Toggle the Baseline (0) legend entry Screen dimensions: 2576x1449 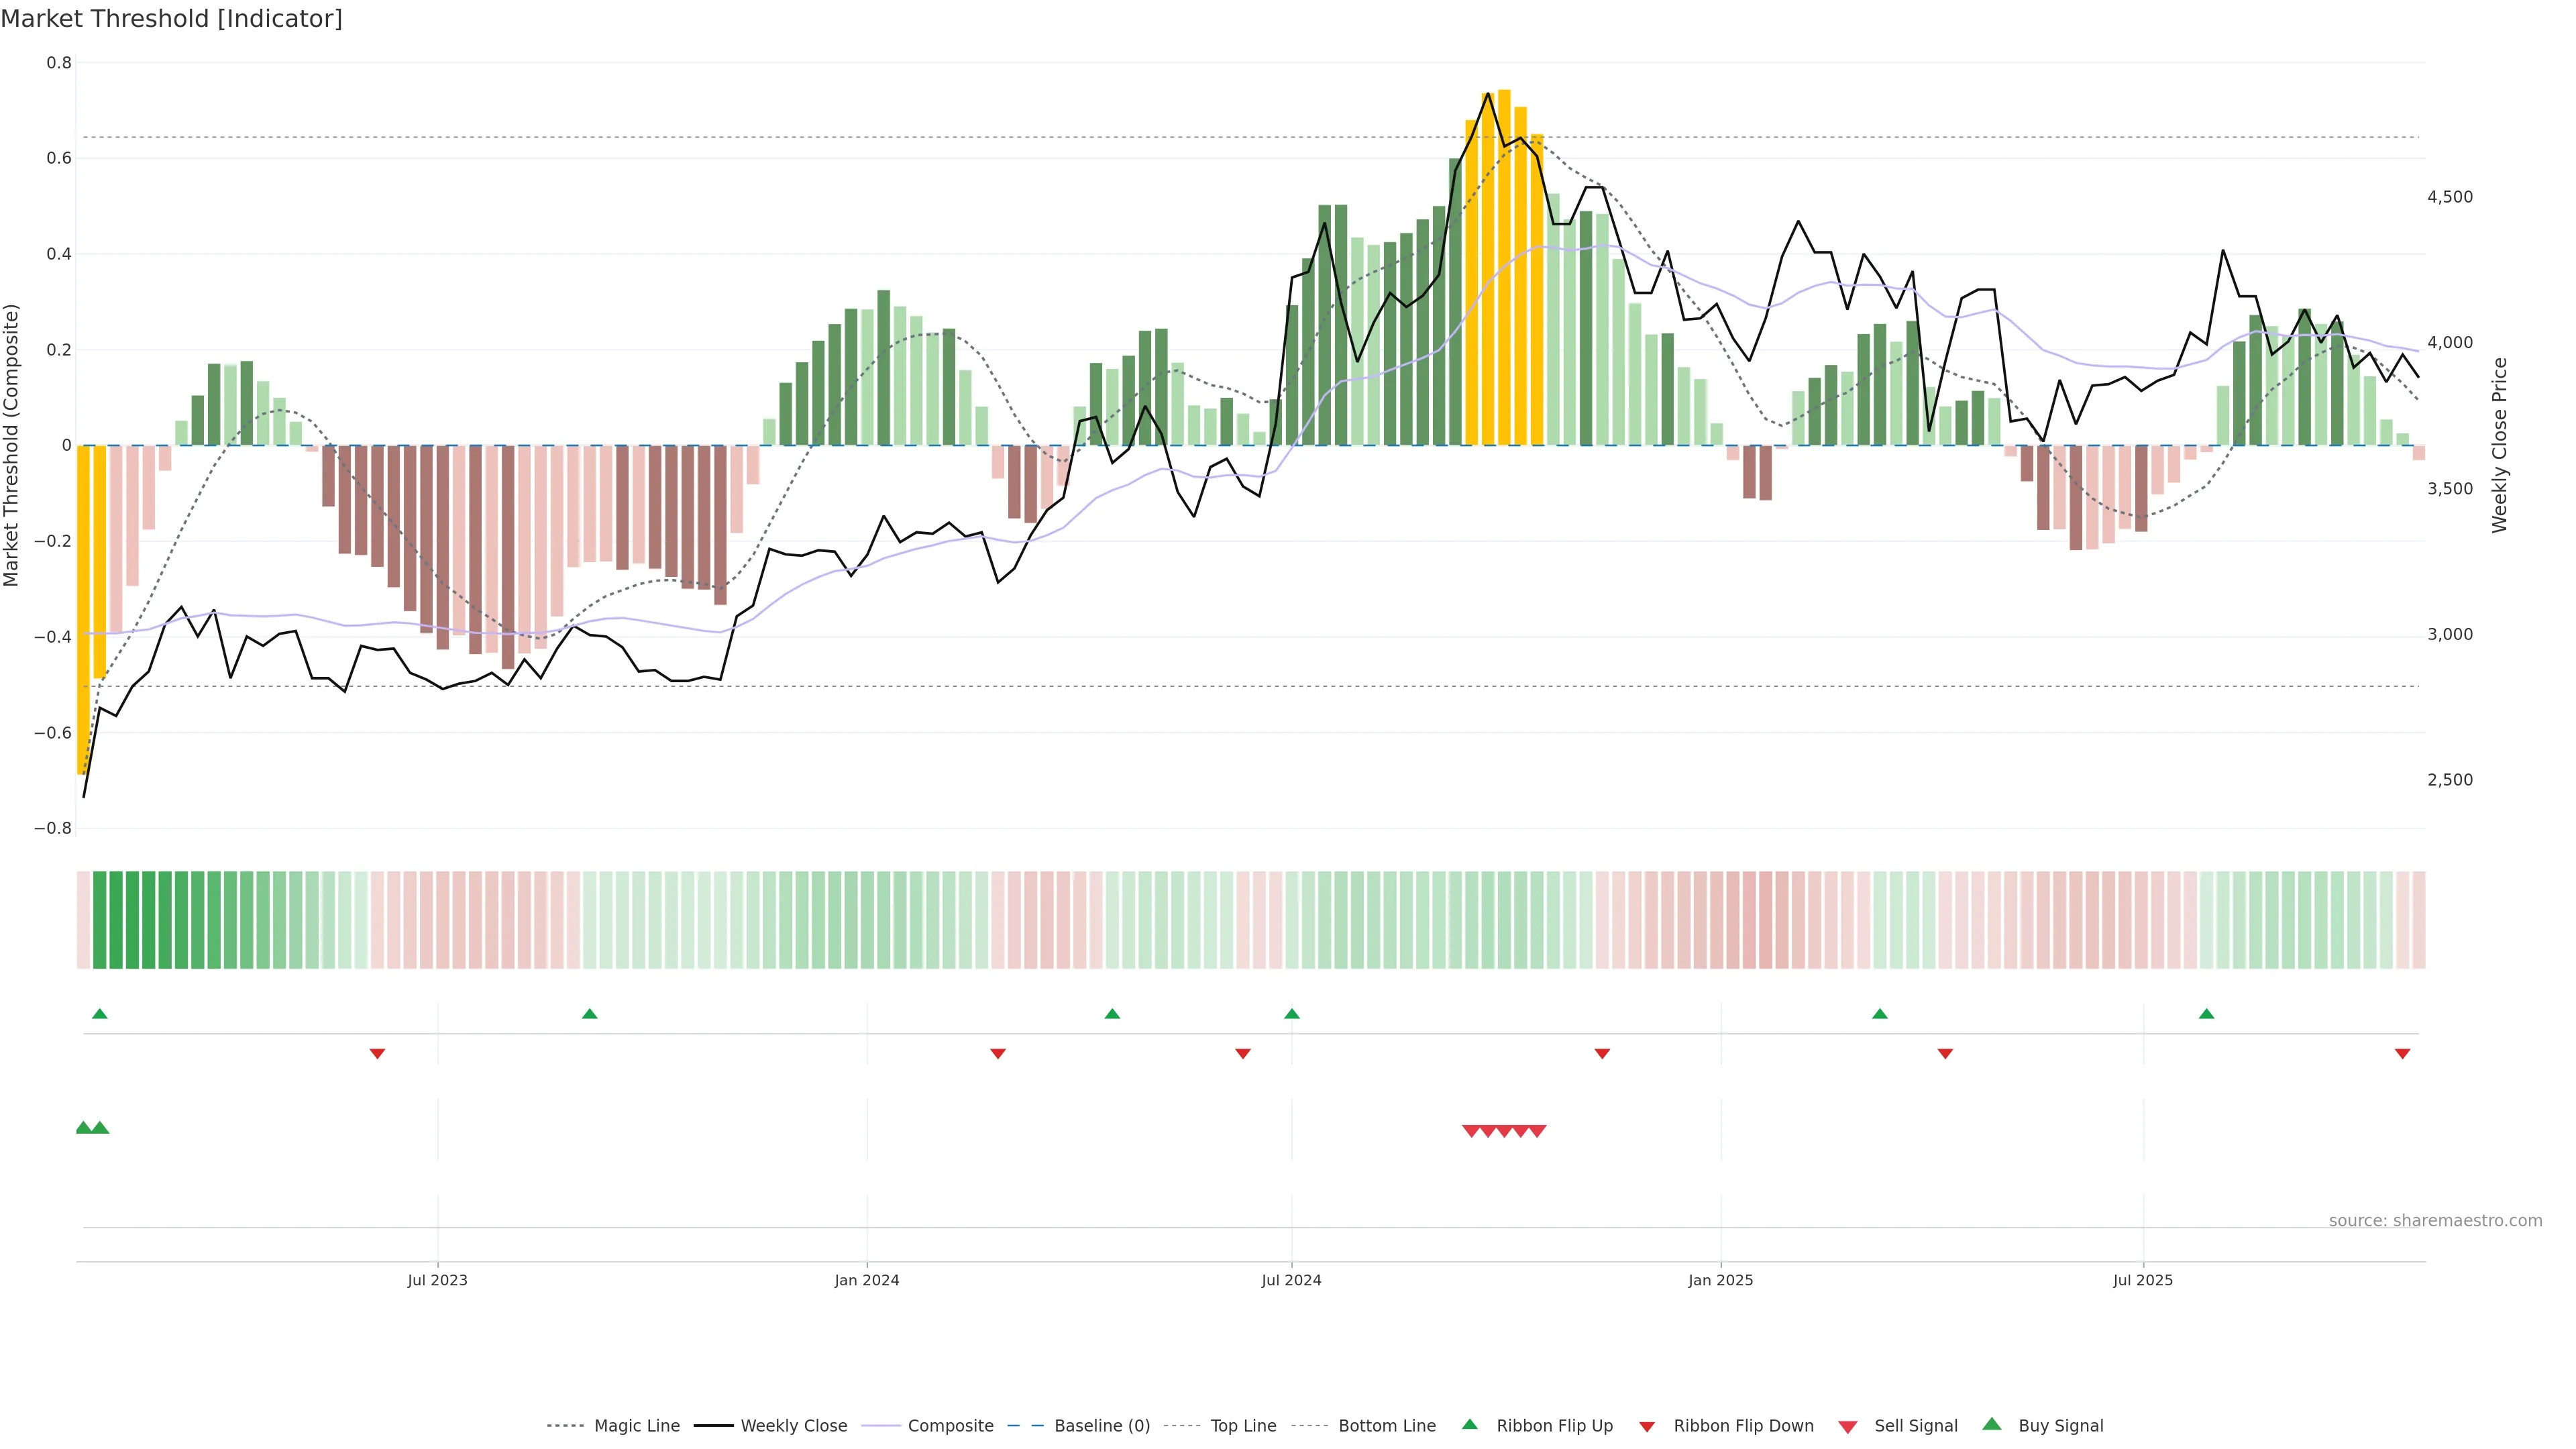point(1102,1426)
